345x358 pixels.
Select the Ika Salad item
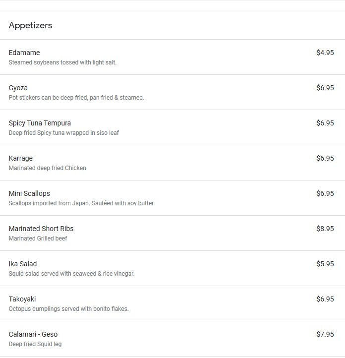click(172, 268)
